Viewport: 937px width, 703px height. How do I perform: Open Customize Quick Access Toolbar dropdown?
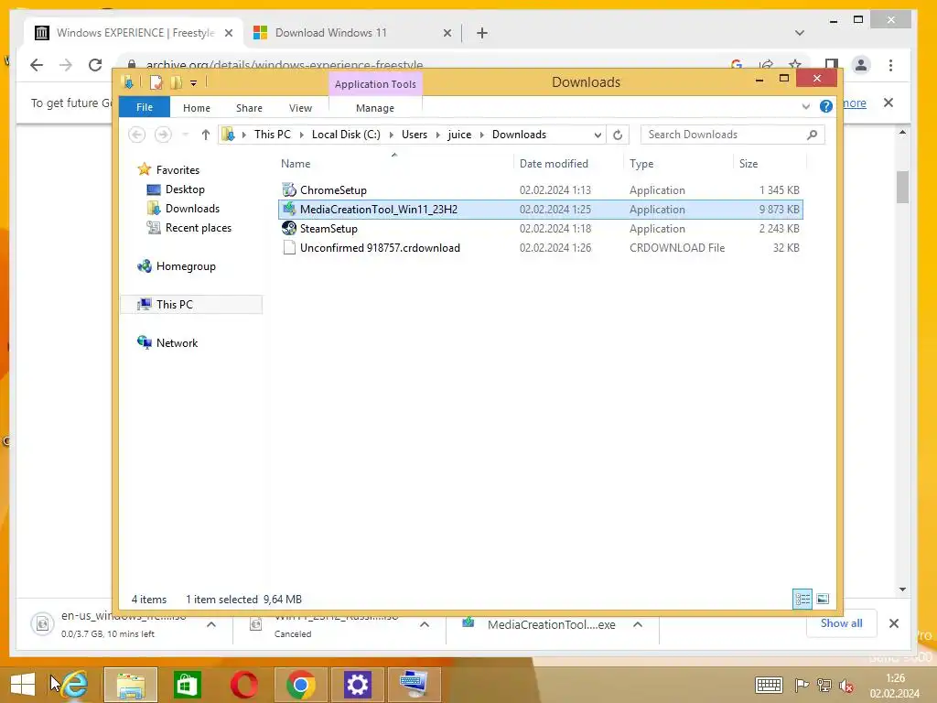click(194, 83)
